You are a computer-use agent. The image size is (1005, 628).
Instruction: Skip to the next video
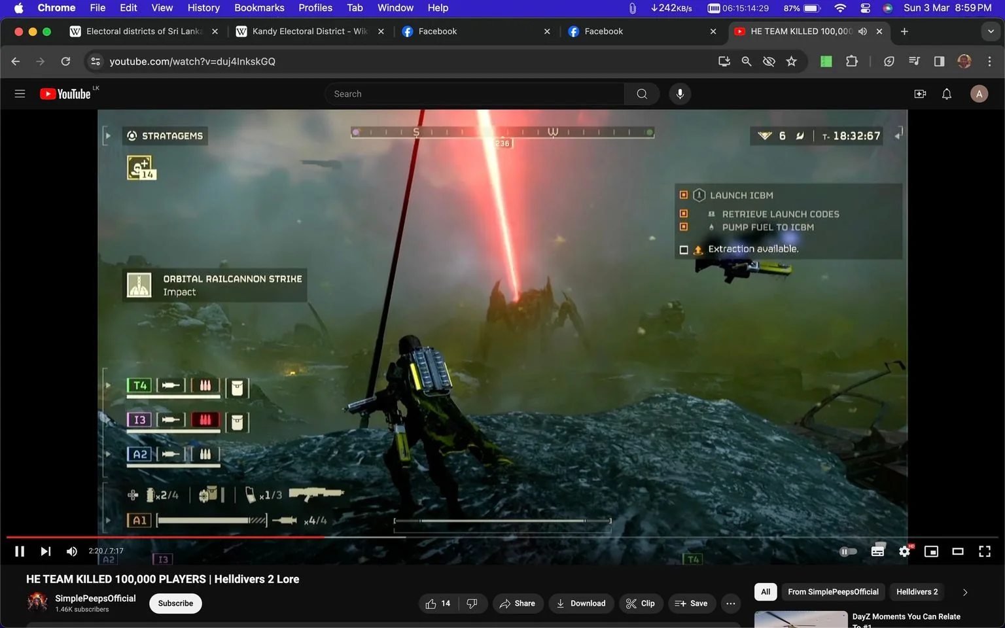[45, 551]
